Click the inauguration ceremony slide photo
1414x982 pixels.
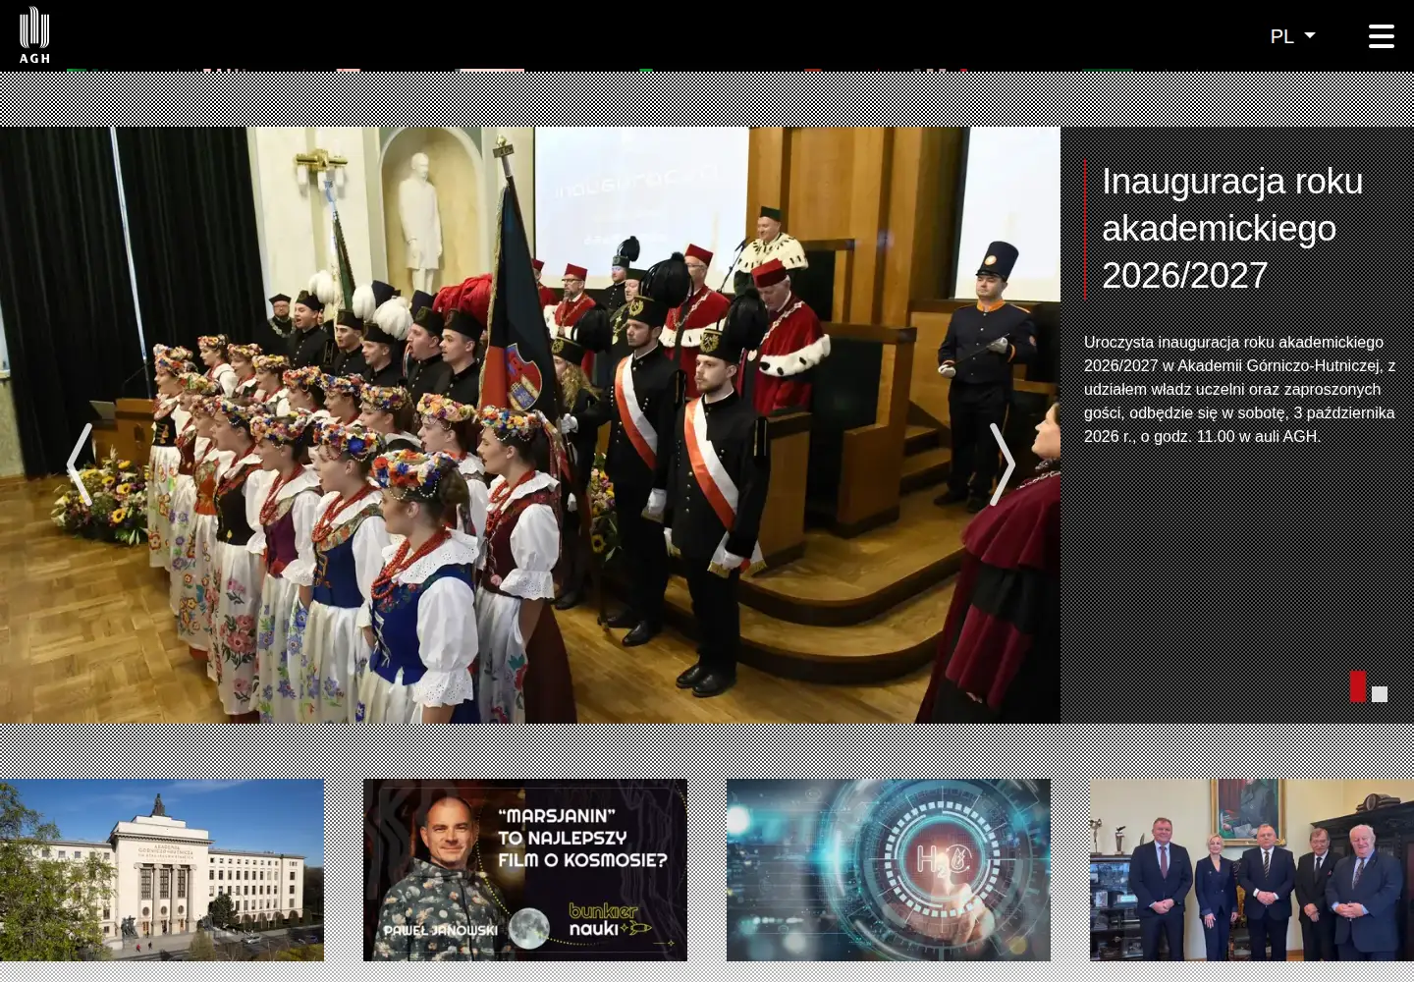530,425
